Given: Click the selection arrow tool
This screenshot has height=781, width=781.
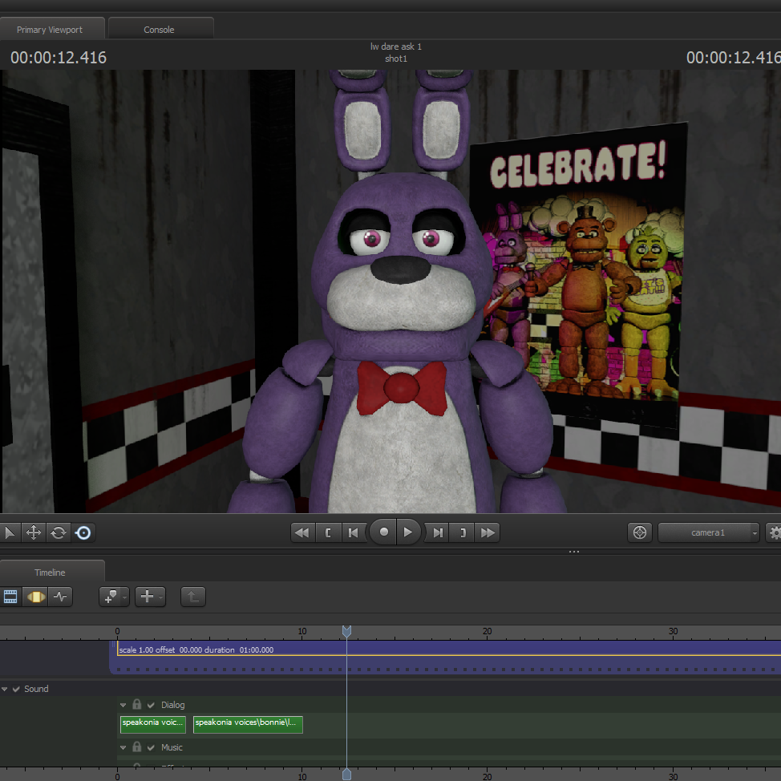Looking at the screenshot, I should click(x=10, y=532).
